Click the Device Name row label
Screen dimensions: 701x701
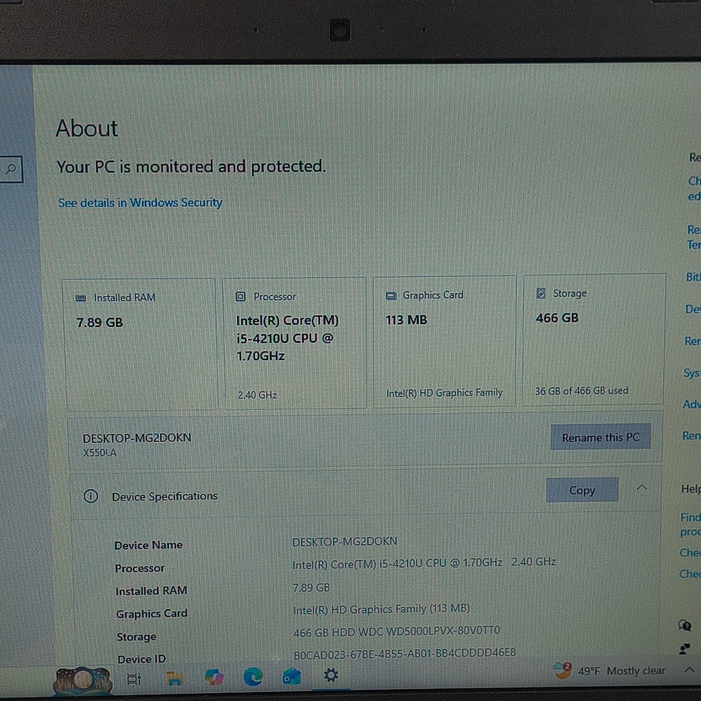[148, 545]
